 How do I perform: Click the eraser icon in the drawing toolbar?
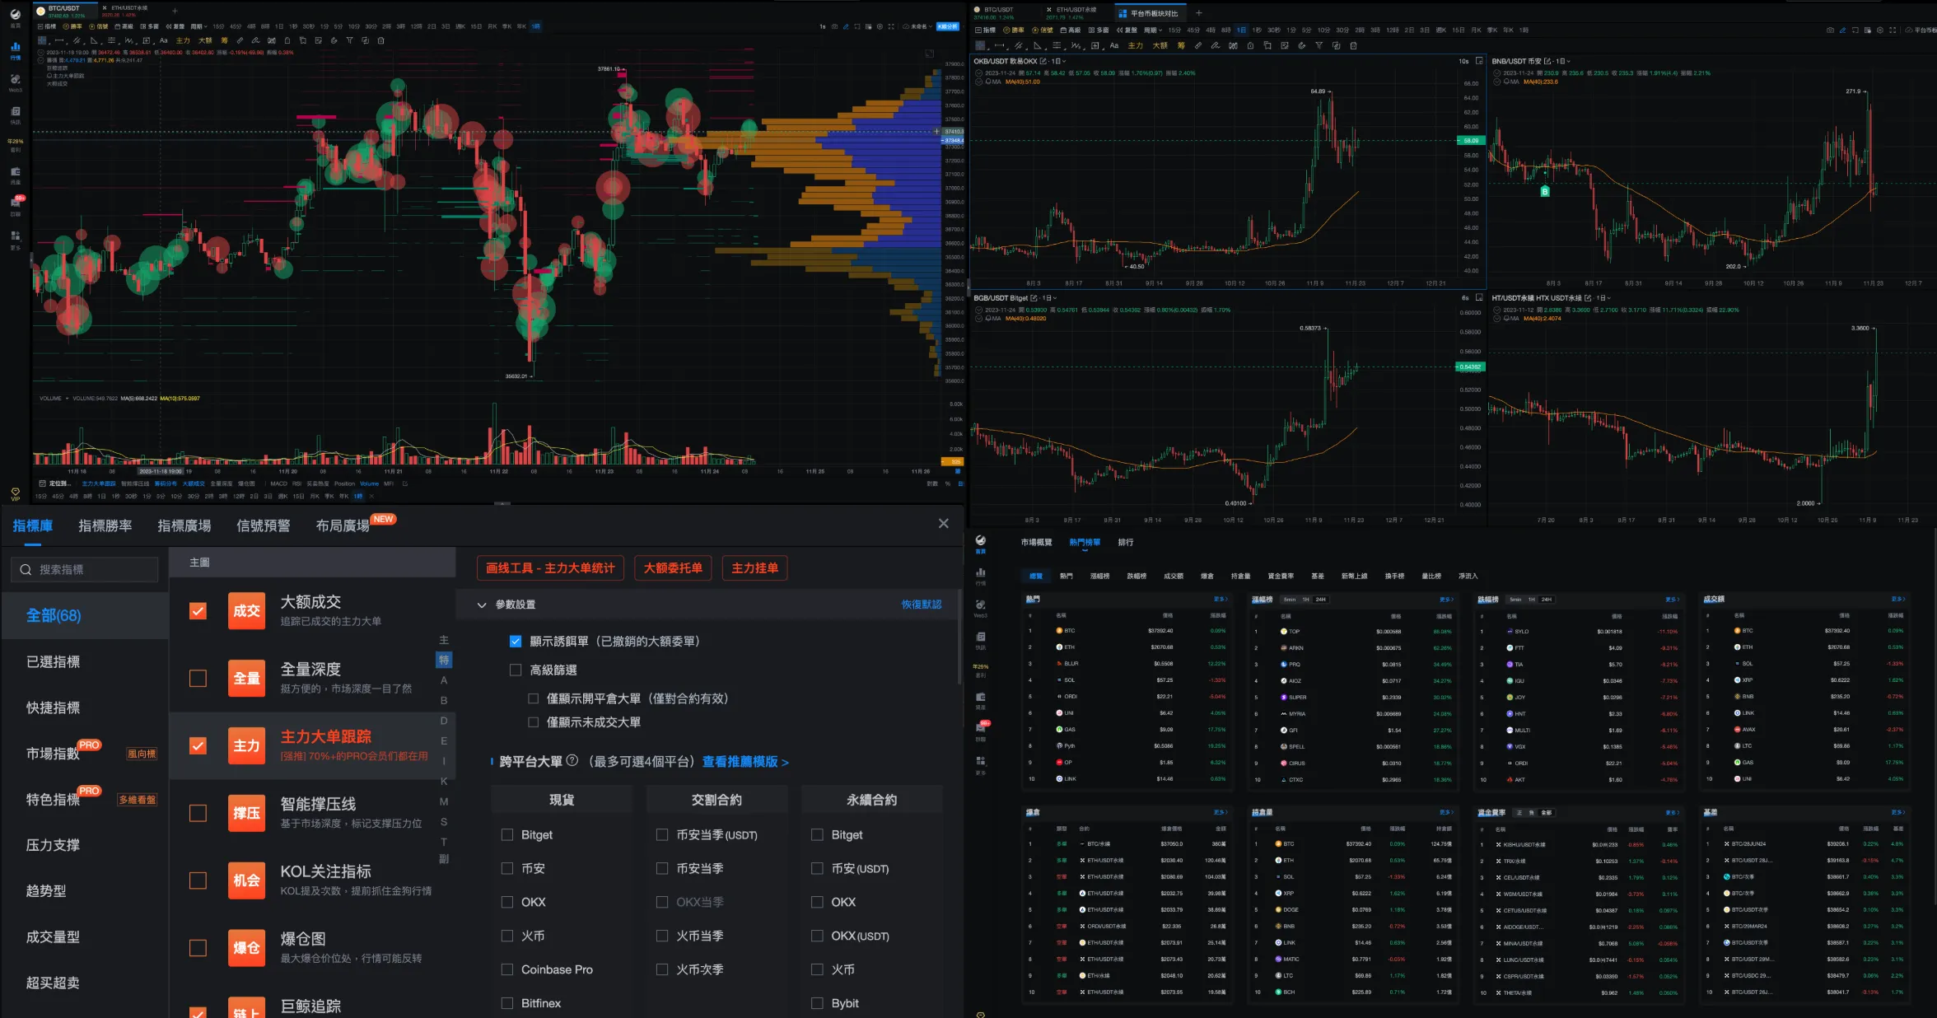pos(334,40)
